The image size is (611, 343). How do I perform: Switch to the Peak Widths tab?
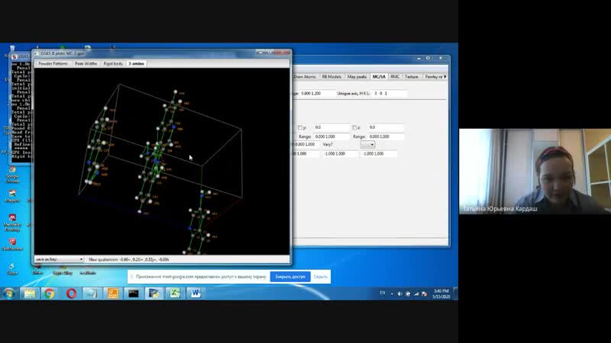coord(86,63)
